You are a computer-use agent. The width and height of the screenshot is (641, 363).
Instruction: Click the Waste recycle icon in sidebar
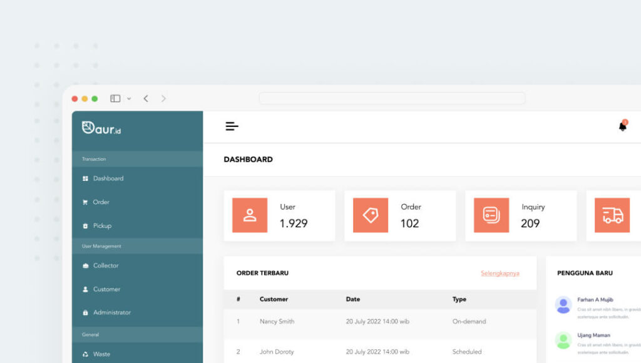[85, 354]
